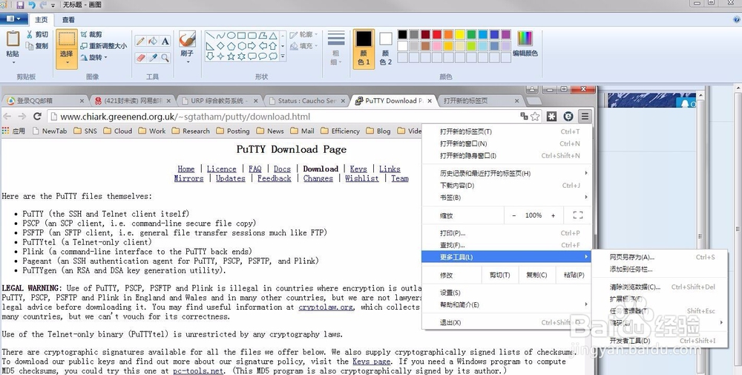Pick the red color swatch
Image resolution: width=742 pixels, height=375 pixels.
437,34
